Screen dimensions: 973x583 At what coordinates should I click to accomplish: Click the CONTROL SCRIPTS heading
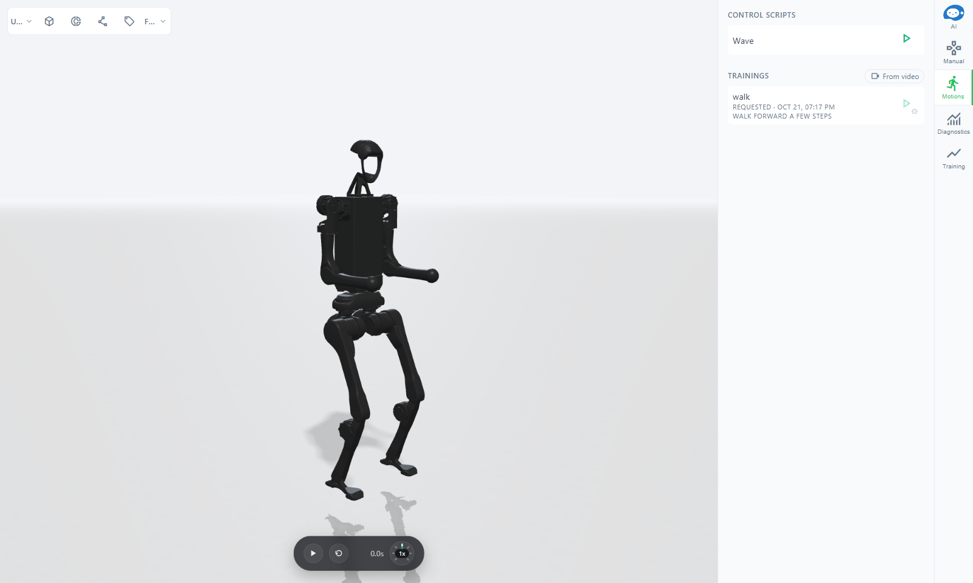[x=761, y=15]
